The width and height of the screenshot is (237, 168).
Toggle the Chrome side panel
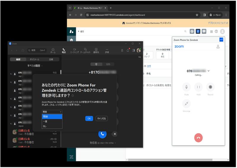(205, 15)
